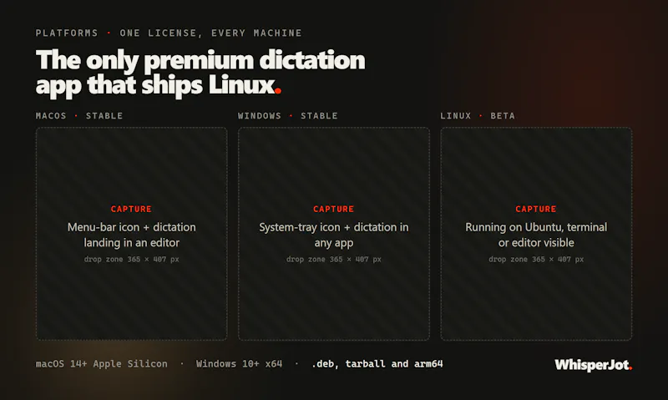Click the main headline about Linux
668x400 pixels.
coord(200,73)
